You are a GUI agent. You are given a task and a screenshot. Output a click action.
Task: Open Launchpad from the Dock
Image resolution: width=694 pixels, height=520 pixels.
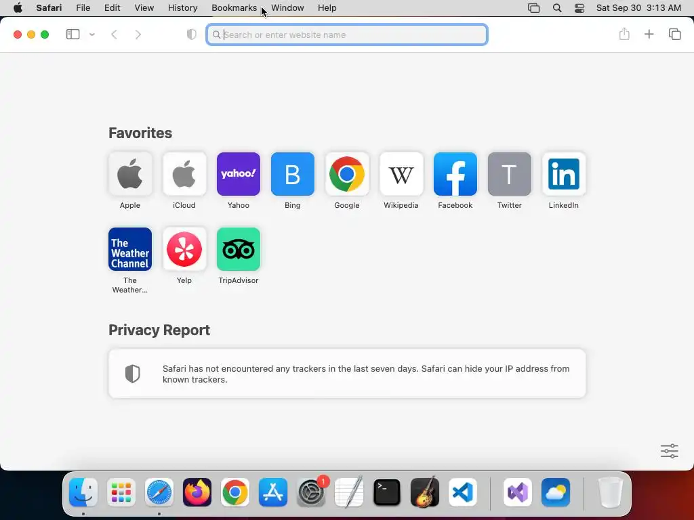coord(121,492)
